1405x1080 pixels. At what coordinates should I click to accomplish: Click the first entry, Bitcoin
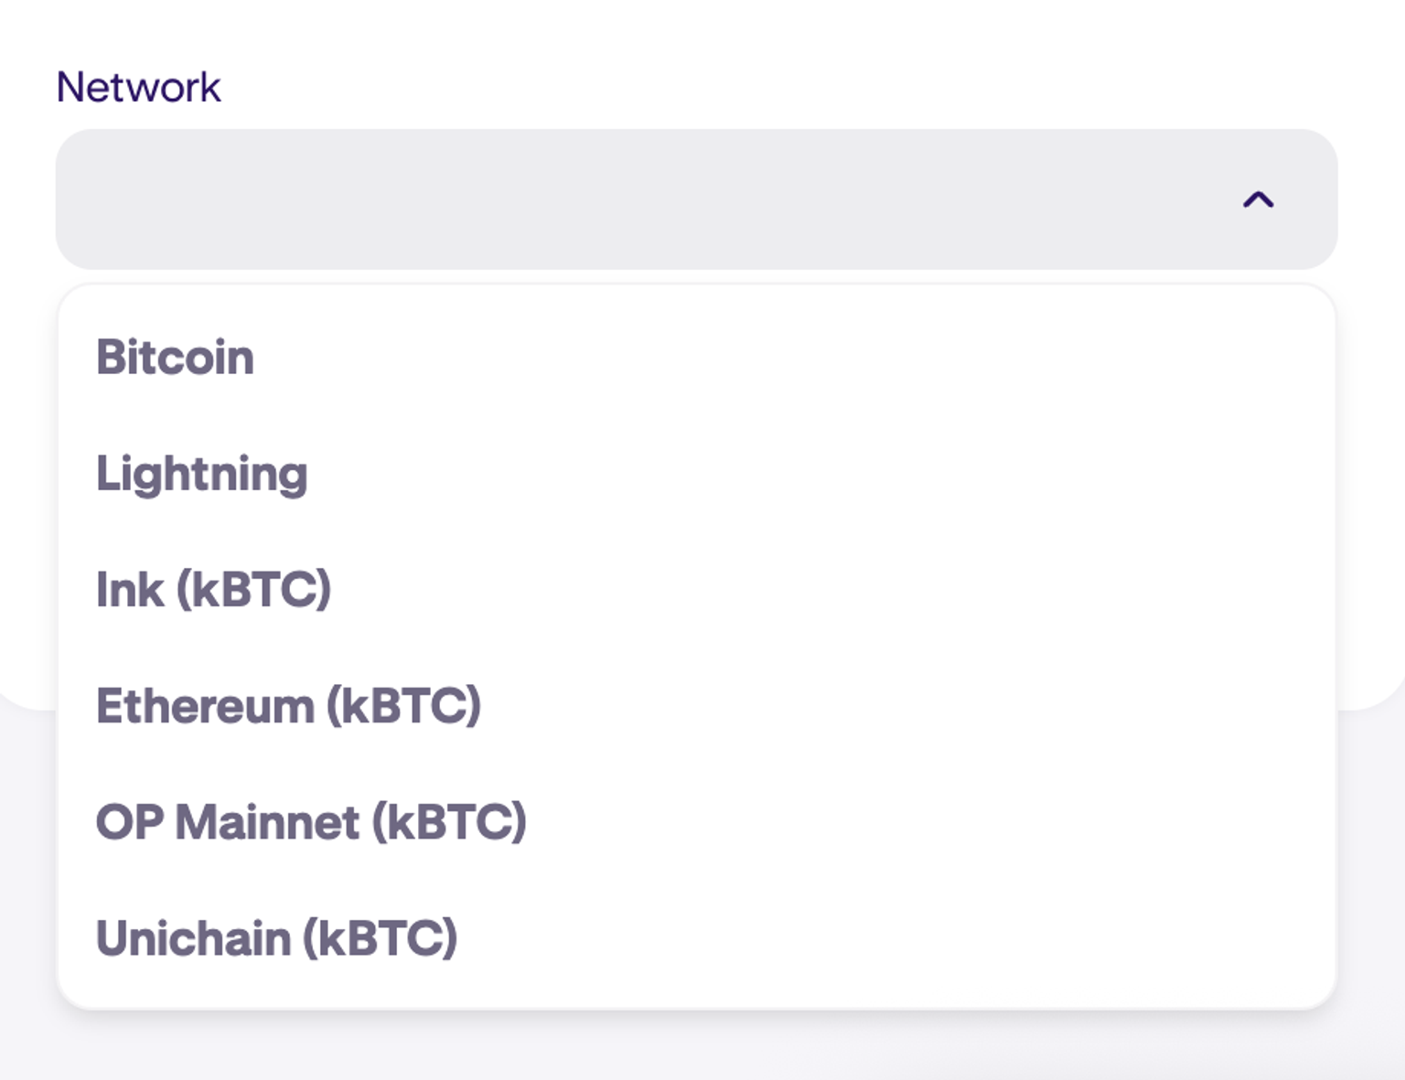pos(176,357)
